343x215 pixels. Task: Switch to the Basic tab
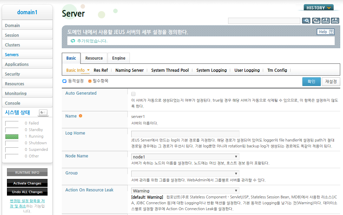tap(71, 58)
